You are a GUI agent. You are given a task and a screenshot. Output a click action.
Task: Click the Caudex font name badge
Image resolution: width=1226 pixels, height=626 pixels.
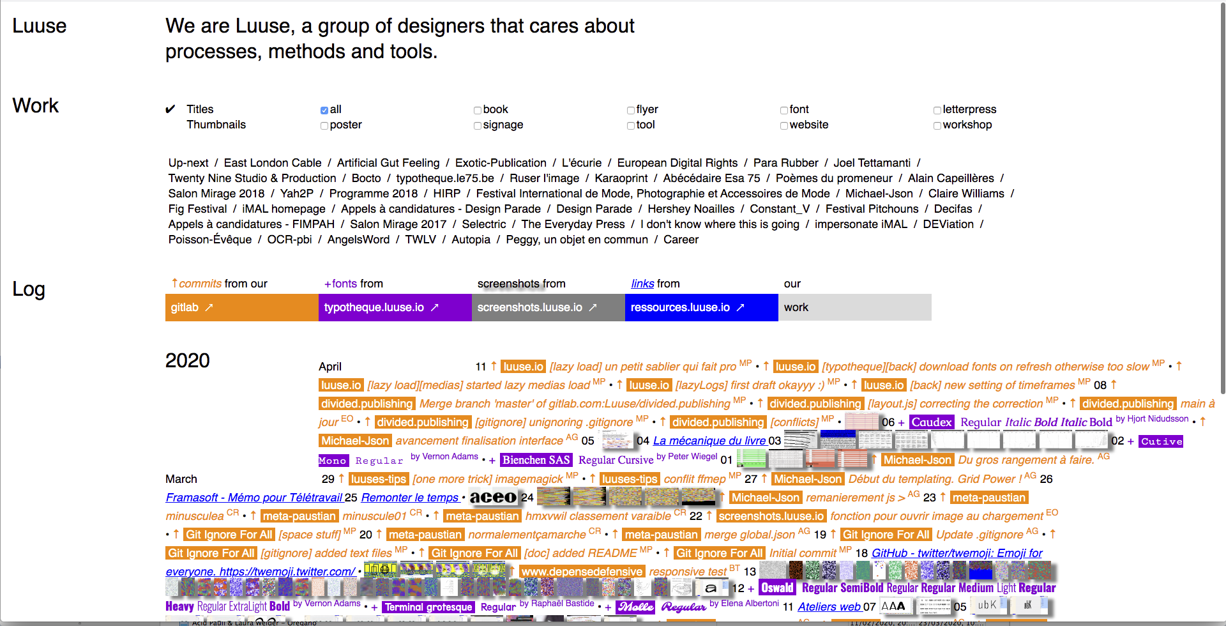932,422
